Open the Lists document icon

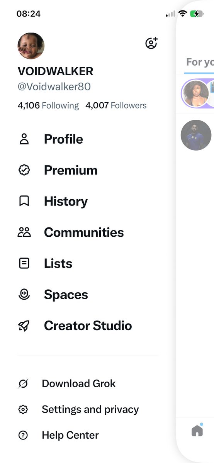(x=24, y=263)
